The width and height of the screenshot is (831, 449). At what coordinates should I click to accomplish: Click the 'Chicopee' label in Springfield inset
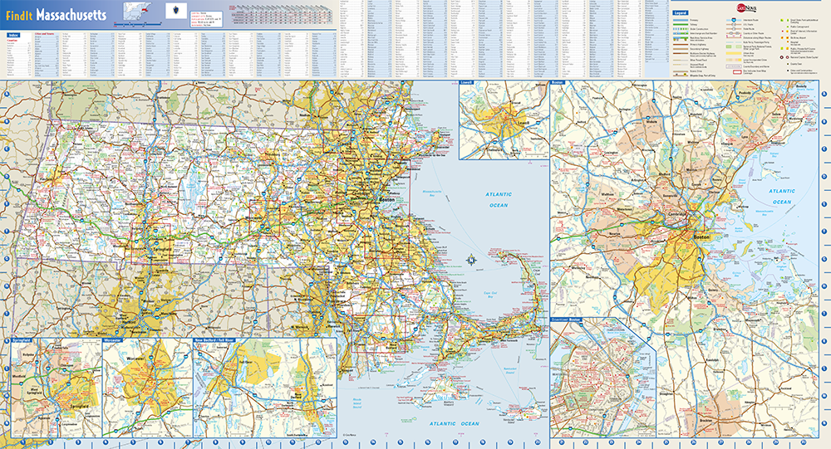(x=67, y=365)
